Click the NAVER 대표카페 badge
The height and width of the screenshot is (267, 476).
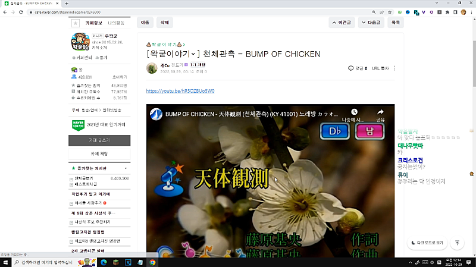coord(78,125)
